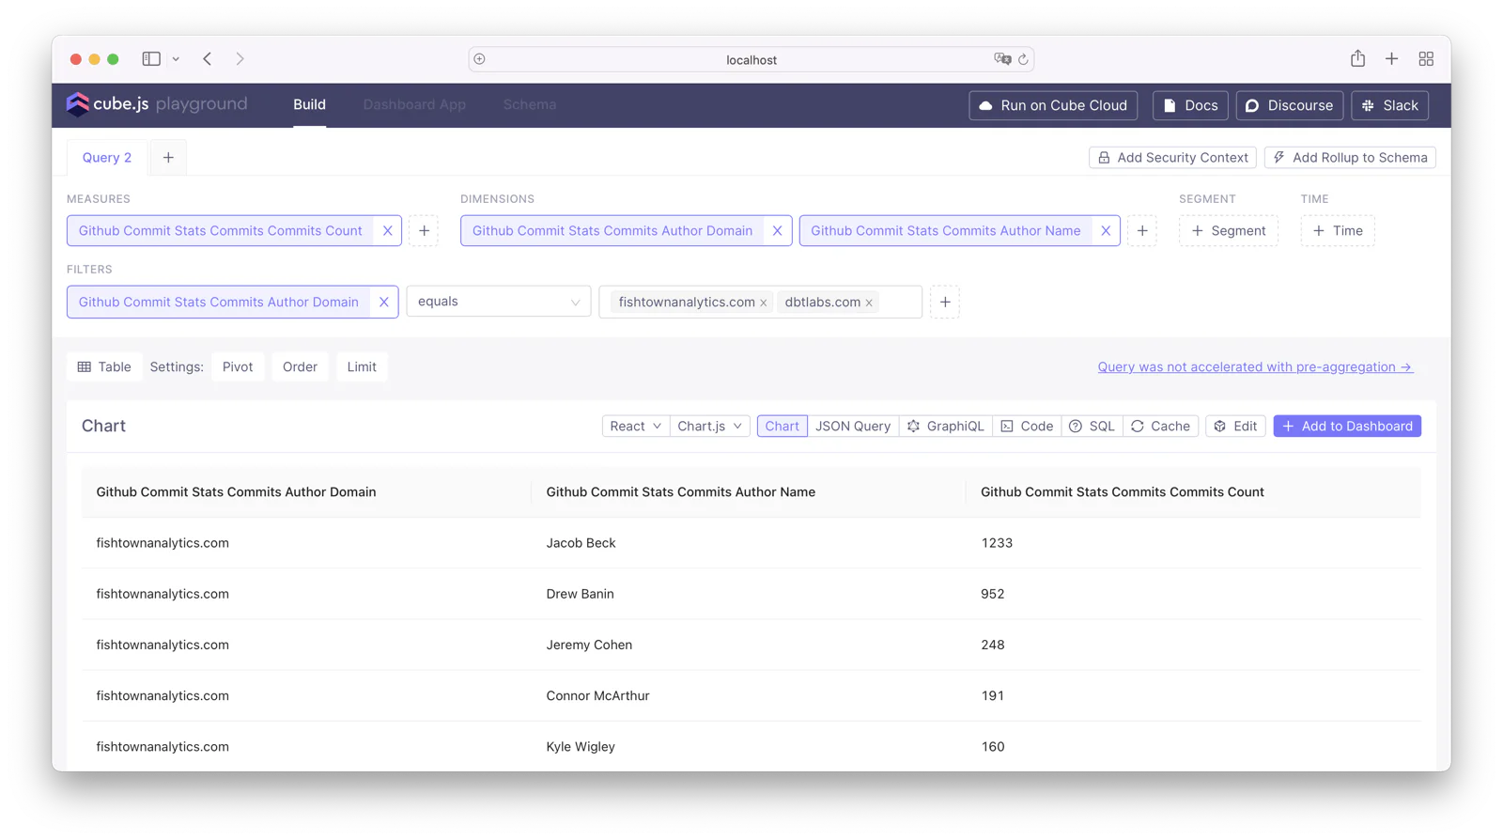Open a new Safari tab
Screen dimensions: 1503x840
tap(1391, 59)
